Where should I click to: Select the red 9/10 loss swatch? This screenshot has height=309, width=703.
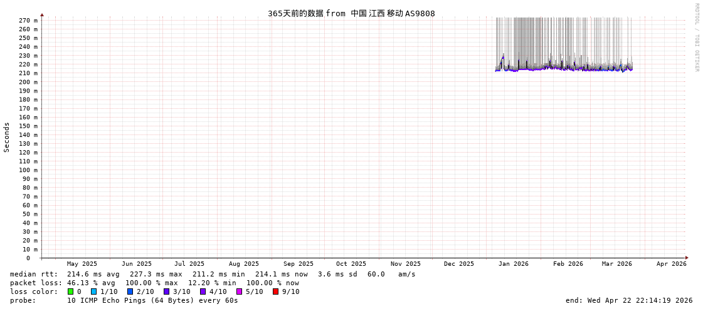(275, 291)
